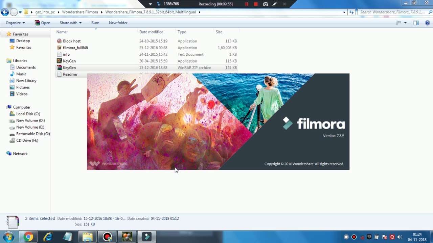Open Videos library
The width and height of the screenshot is (433, 243).
[22, 94]
